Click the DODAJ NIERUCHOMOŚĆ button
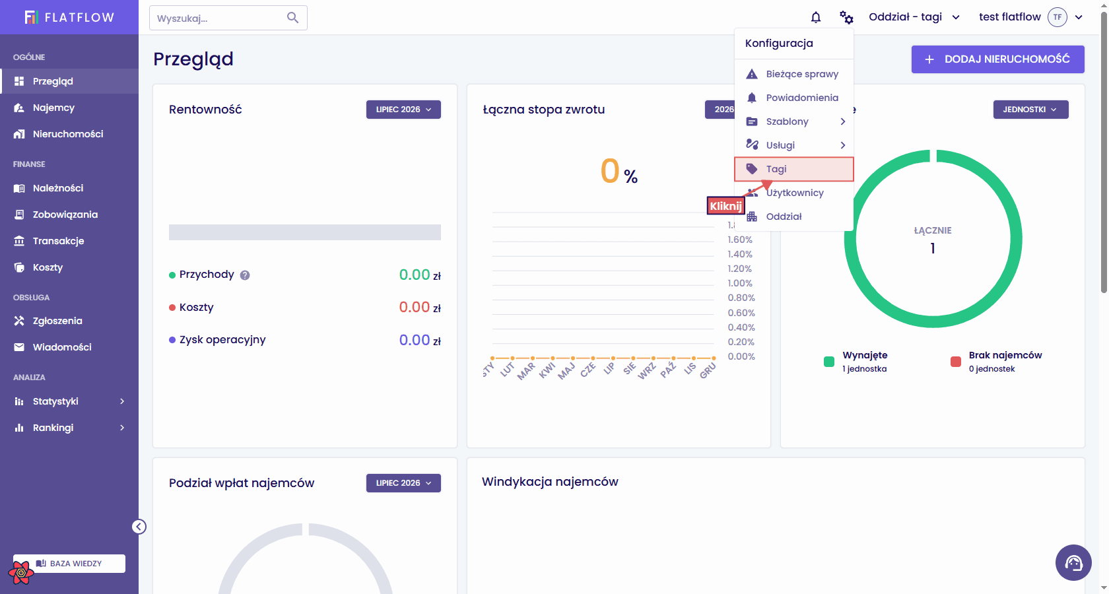 (998, 59)
